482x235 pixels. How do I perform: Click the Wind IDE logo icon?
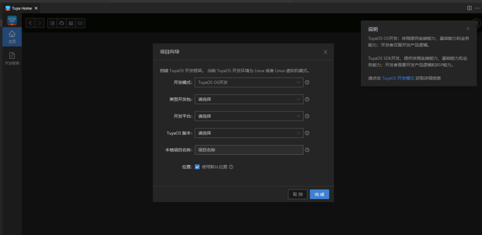pyautogui.click(x=12, y=21)
